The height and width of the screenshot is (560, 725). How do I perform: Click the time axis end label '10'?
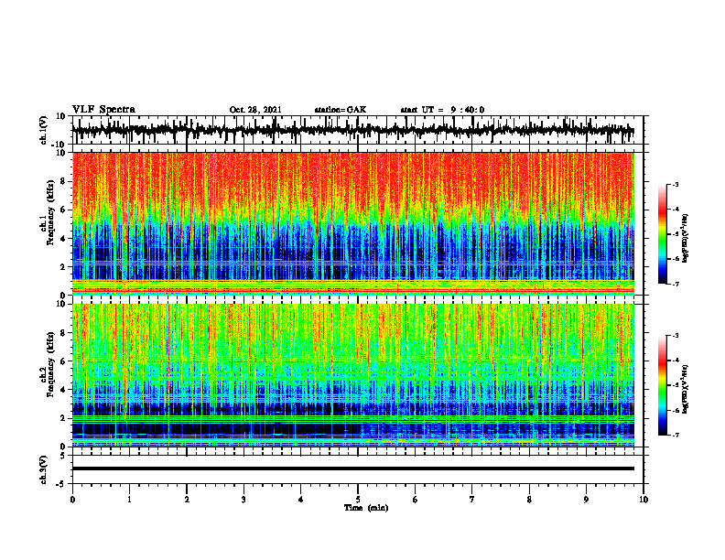(644, 500)
